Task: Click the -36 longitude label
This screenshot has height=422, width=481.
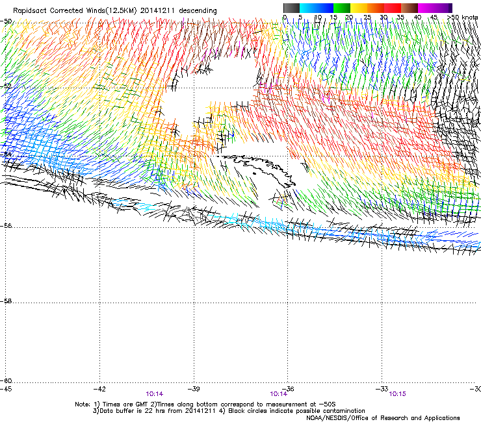Action: pyautogui.click(x=288, y=389)
